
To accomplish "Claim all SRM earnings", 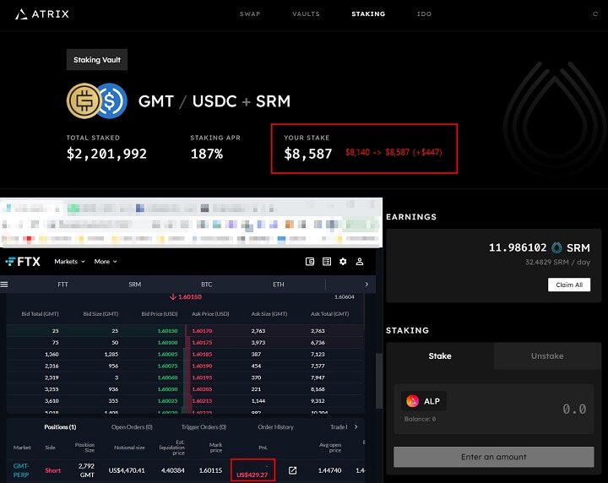I will point(569,285).
